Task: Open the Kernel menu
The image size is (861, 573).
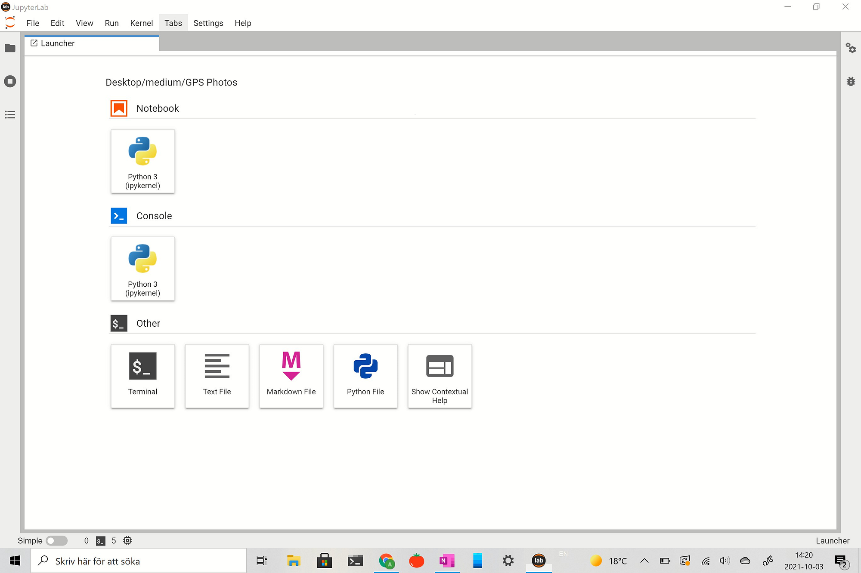Action: [141, 23]
